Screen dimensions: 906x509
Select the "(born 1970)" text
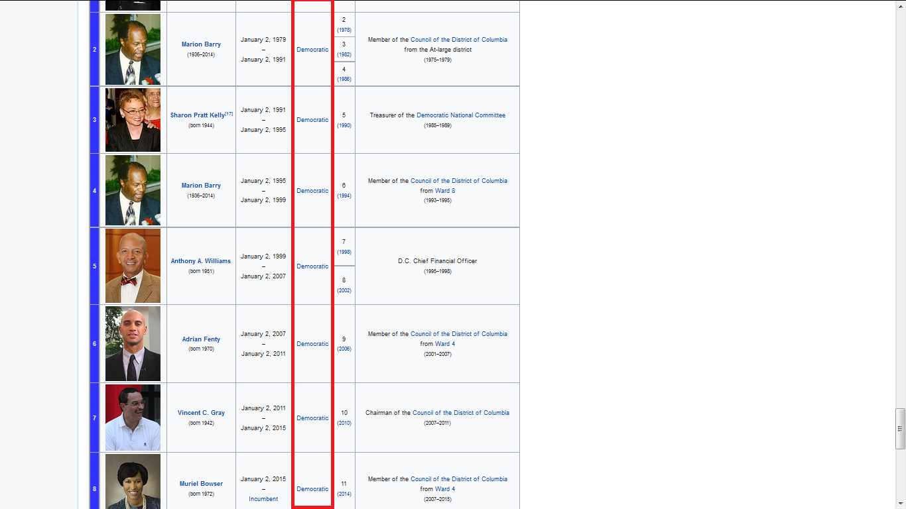(201, 349)
